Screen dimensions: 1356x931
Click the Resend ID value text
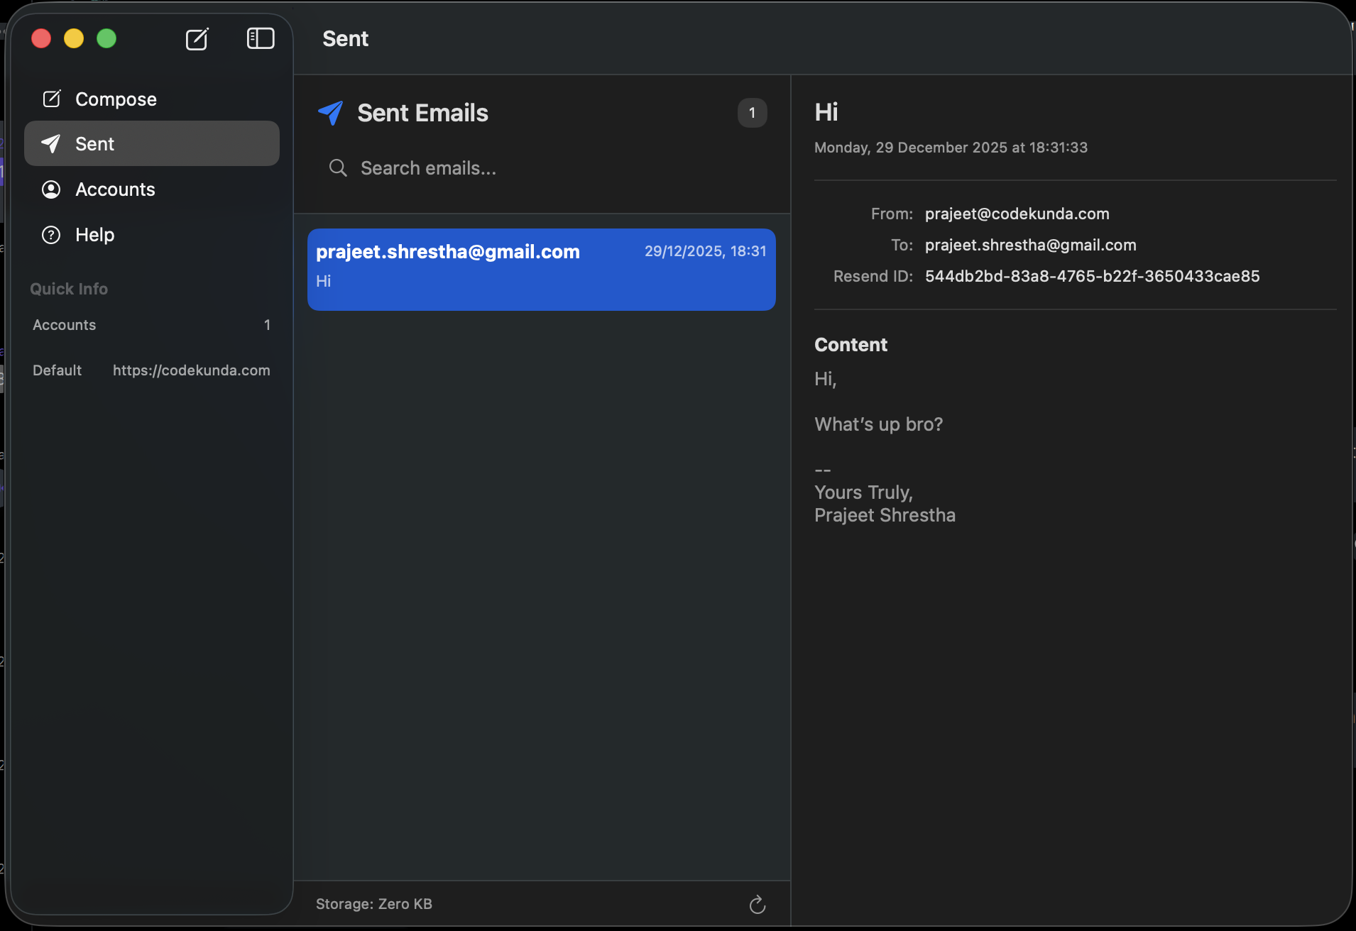coord(1092,276)
